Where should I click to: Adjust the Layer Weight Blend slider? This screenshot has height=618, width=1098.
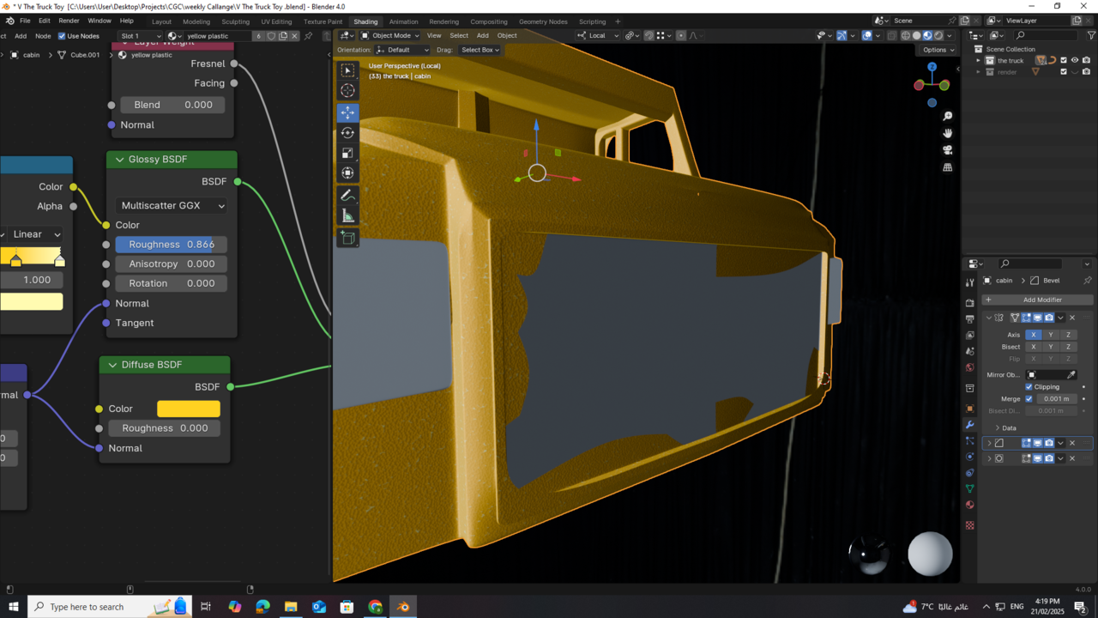tap(172, 105)
